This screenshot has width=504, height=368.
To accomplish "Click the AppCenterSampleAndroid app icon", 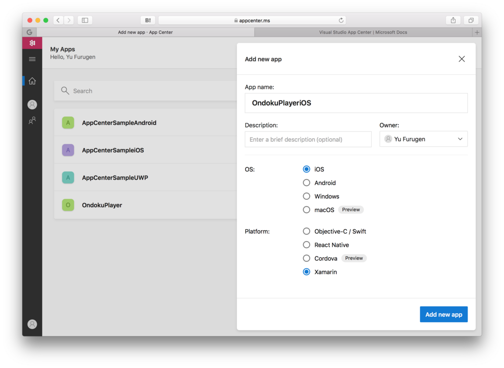I will (68, 123).
